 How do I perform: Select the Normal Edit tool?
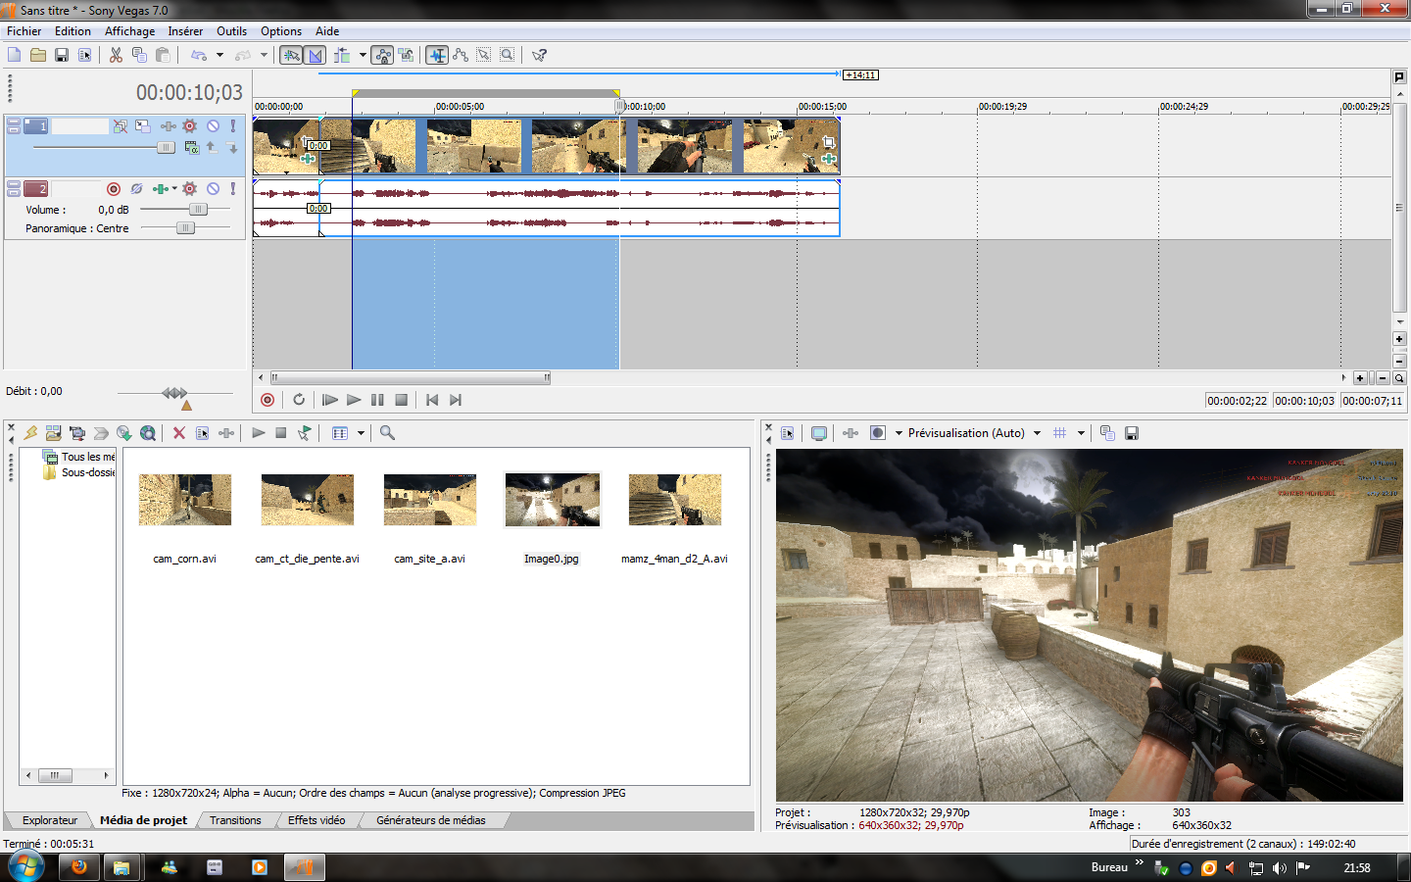(x=437, y=55)
